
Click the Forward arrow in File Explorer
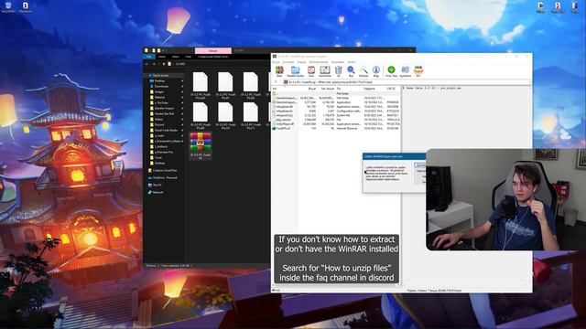point(154,64)
